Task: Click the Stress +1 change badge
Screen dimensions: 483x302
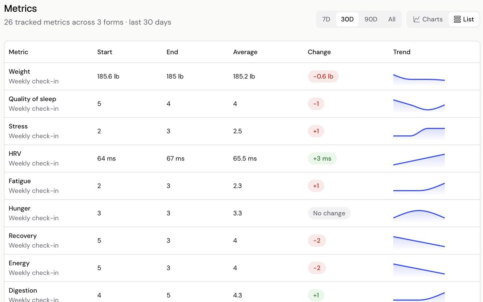Action: (x=316, y=131)
